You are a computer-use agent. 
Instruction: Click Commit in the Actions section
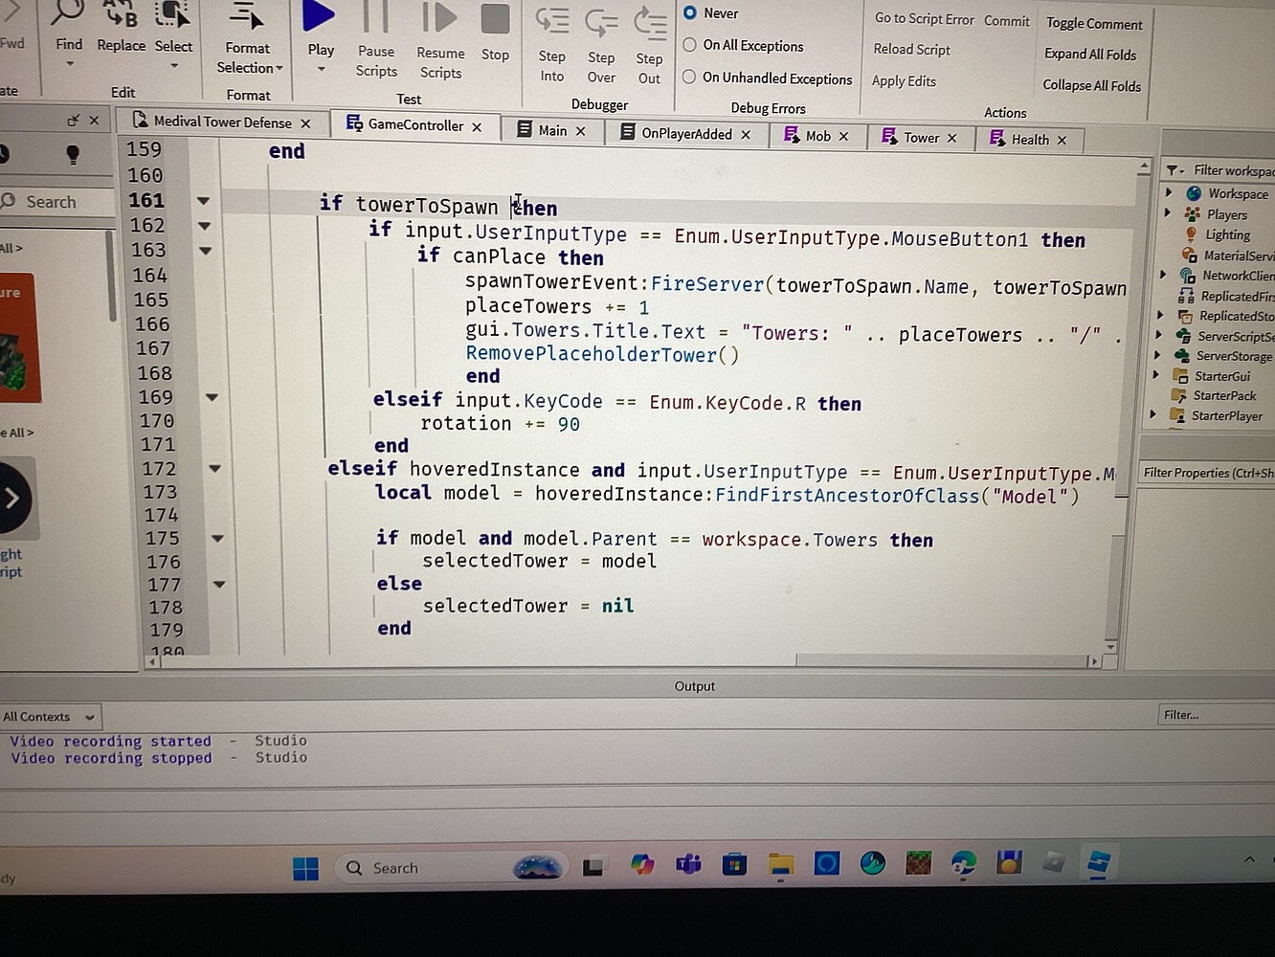coord(1006,21)
